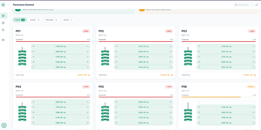261x130 pixels.
Task: Open the history clock icon in sidebar
Action: pyautogui.click(x=3, y=30)
